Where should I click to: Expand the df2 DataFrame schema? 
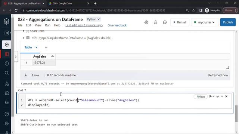pyautogui.click(x=24, y=38)
